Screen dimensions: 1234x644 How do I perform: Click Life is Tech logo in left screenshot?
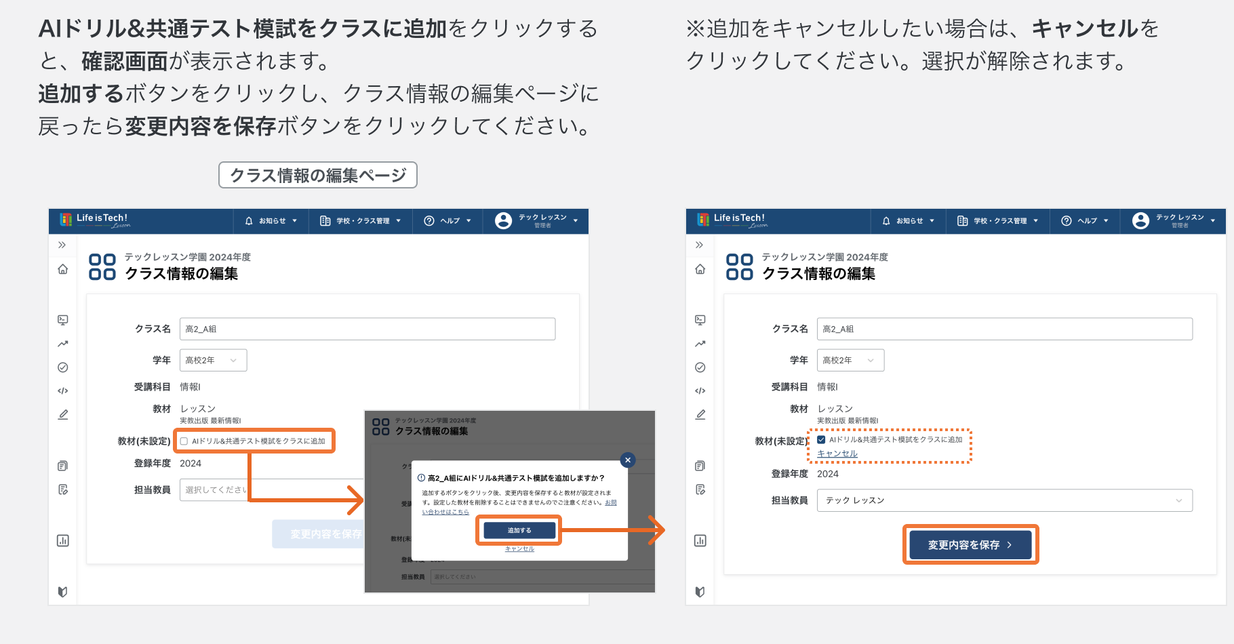click(94, 220)
